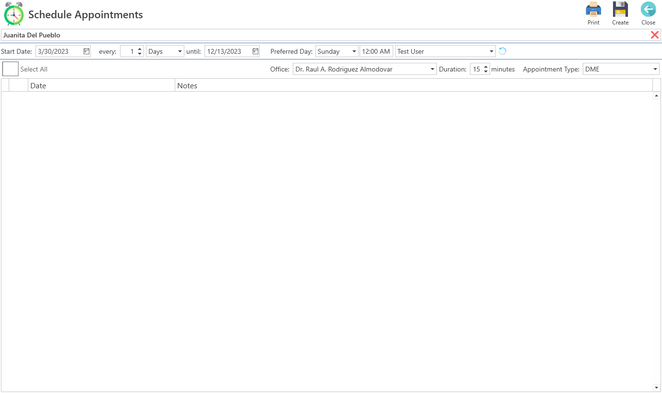This screenshot has height=393, width=662.
Task: Click the Notes column header
Action: coord(414,85)
